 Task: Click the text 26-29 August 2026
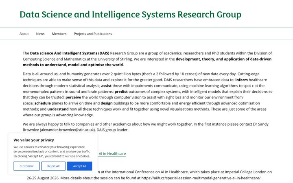pyautogui.click(x=43, y=178)
